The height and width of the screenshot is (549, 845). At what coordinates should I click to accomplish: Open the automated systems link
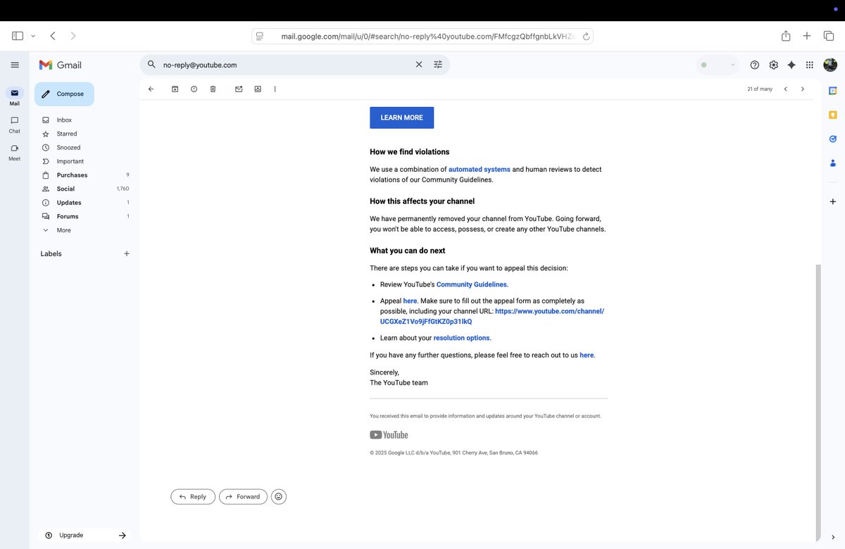pos(480,170)
